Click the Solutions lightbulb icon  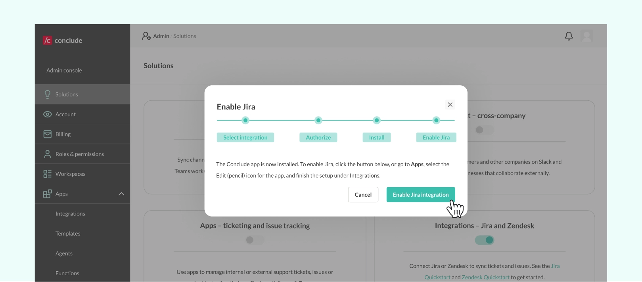point(48,94)
